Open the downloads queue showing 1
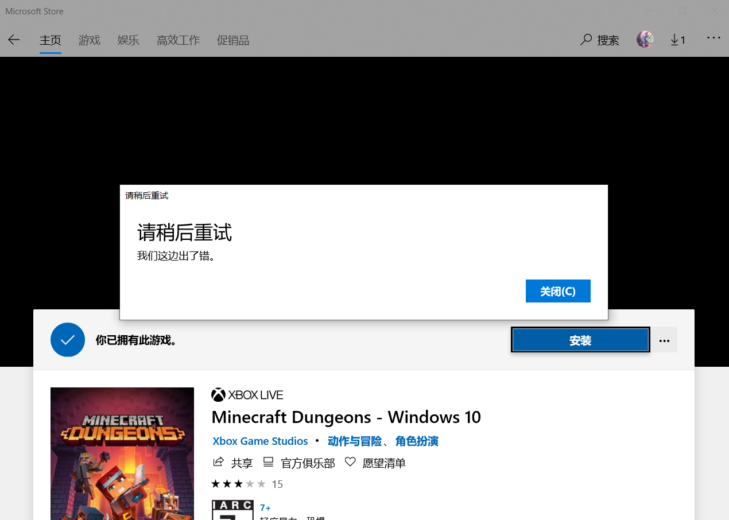 click(x=678, y=40)
